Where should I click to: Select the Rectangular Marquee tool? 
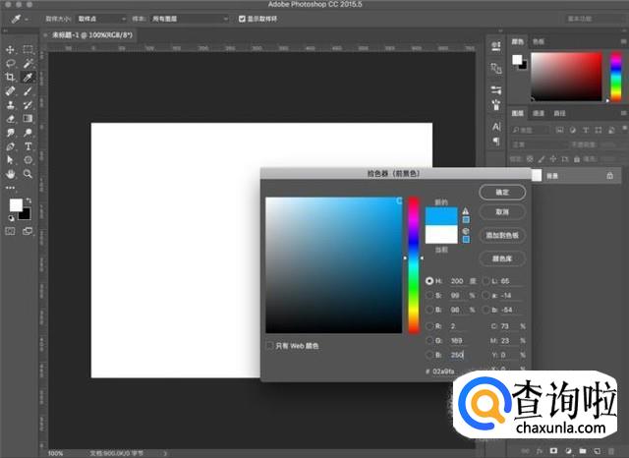tap(29, 49)
